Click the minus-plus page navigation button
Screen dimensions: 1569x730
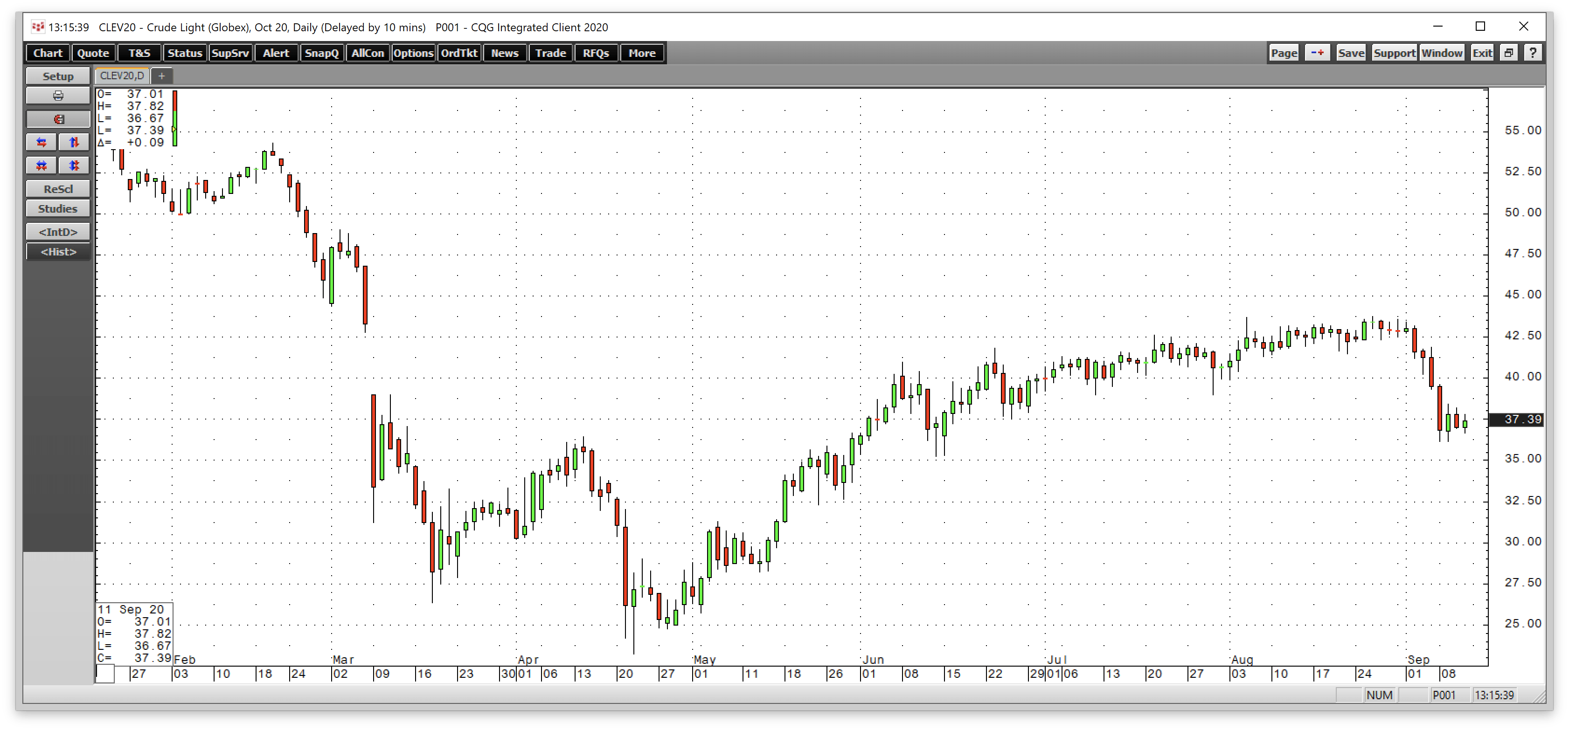1318,53
